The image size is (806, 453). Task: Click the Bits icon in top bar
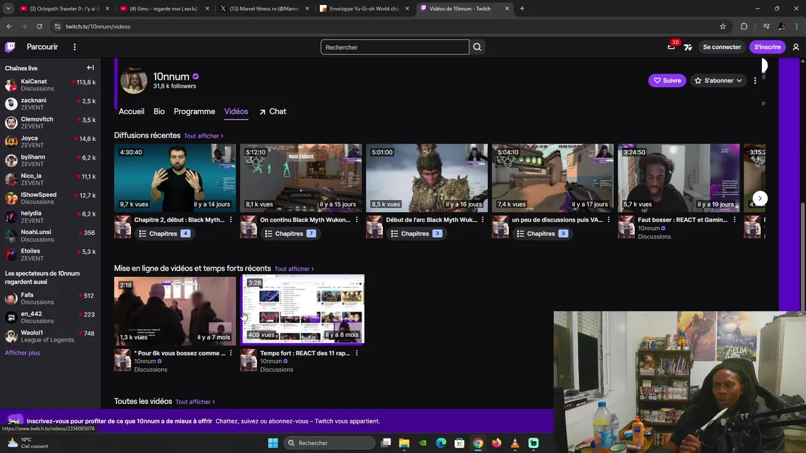688,47
